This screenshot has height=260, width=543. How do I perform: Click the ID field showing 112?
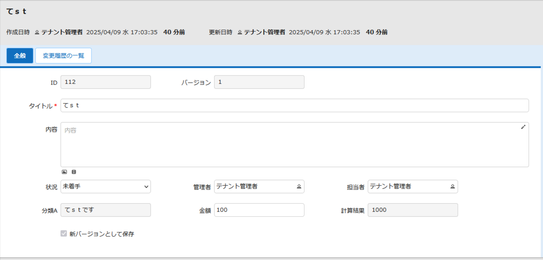105,82
